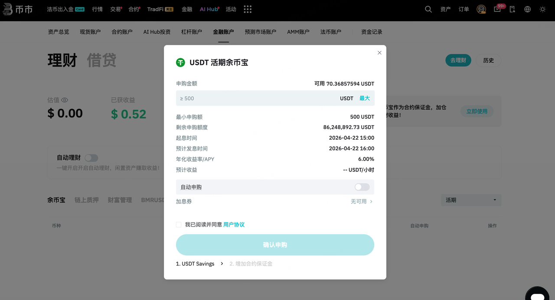Switch to the 现货账户 tab

pyautogui.click(x=90, y=32)
